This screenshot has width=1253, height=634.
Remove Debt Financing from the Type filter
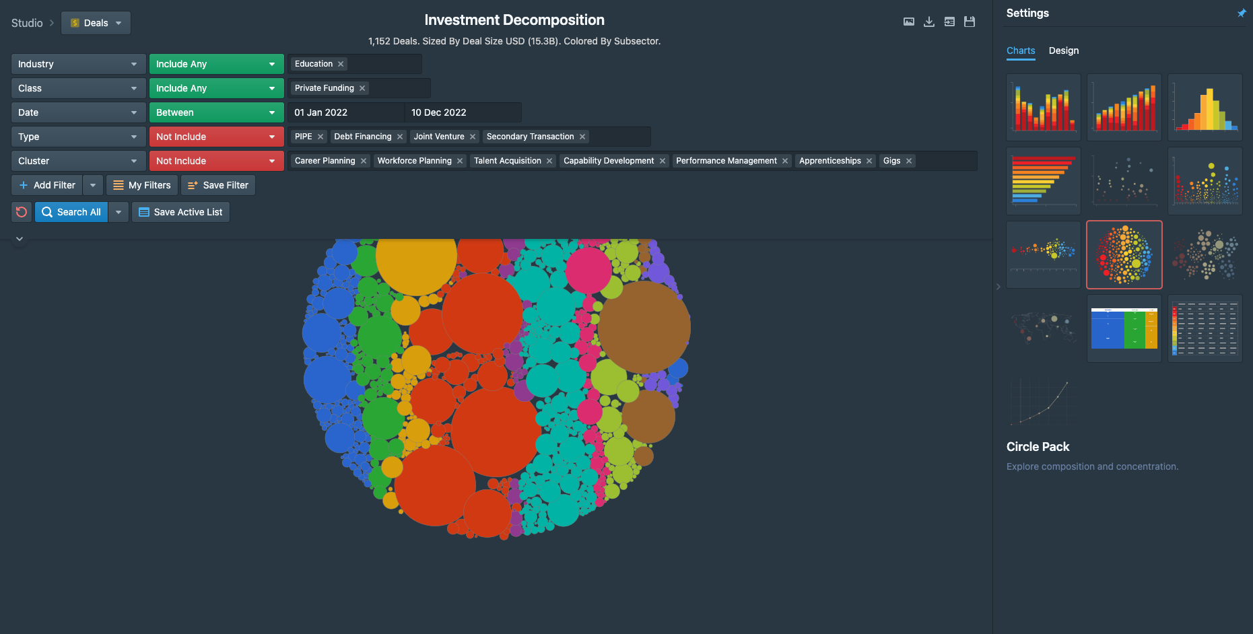click(399, 136)
